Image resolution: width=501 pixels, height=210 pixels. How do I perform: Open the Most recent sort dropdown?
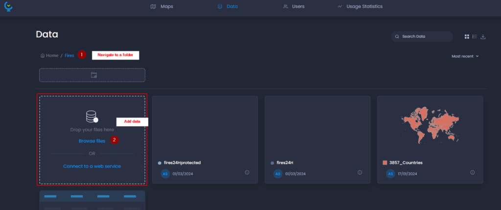pos(465,56)
